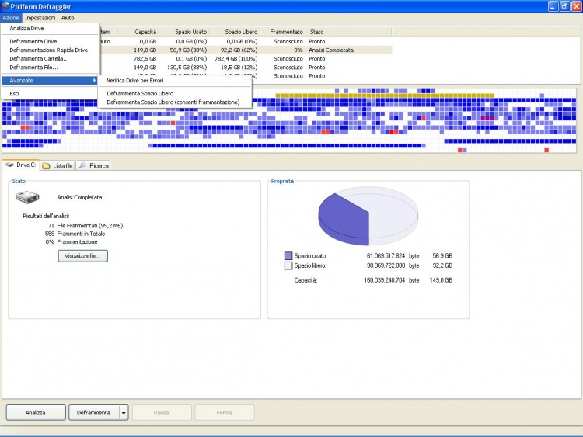Close the Piriform Defraggler window
Screen dimensions: 583x437
pyautogui.click(x=576, y=6)
